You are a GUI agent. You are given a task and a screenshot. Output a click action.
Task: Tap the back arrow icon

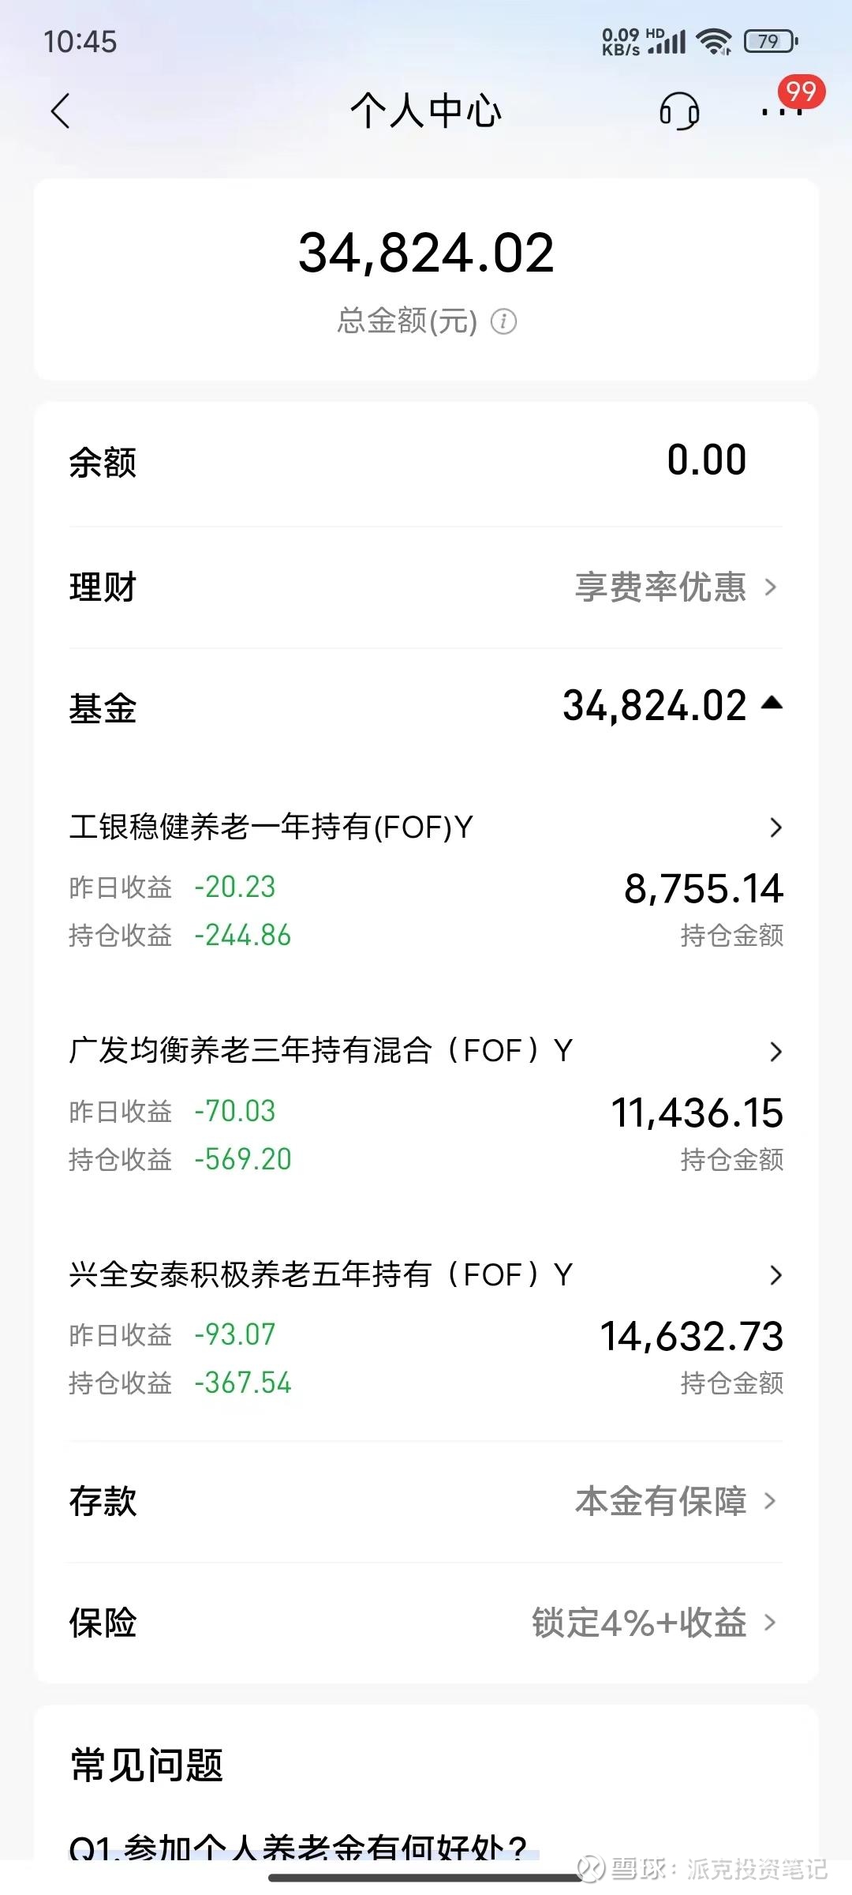tap(61, 111)
